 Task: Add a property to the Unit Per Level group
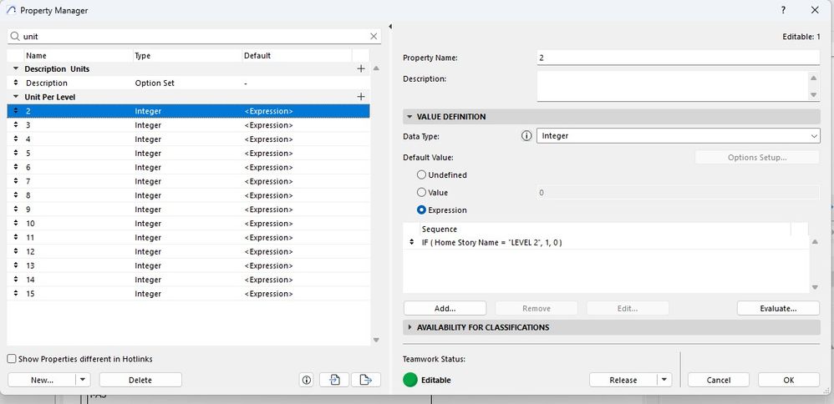click(361, 97)
